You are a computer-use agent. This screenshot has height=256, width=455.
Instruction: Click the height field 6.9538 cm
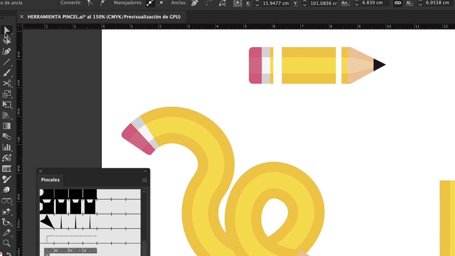pos(439,3)
